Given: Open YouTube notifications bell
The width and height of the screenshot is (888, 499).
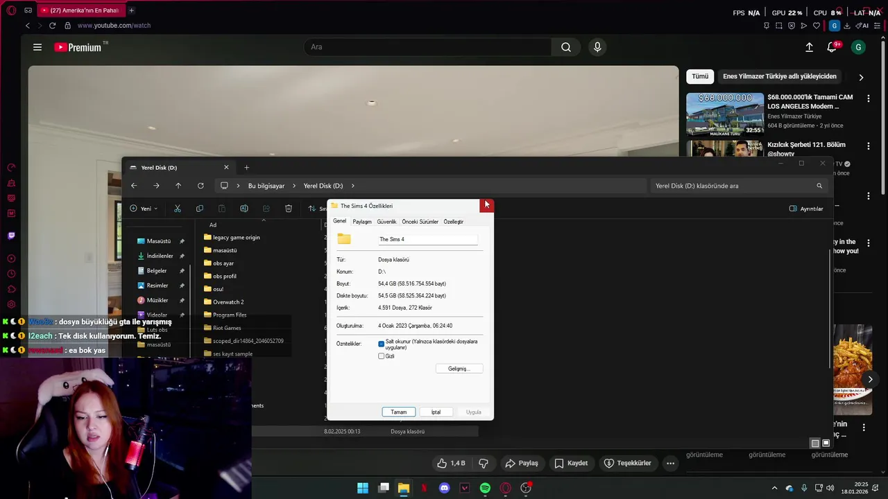Looking at the screenshot, I should pos(832,47).
